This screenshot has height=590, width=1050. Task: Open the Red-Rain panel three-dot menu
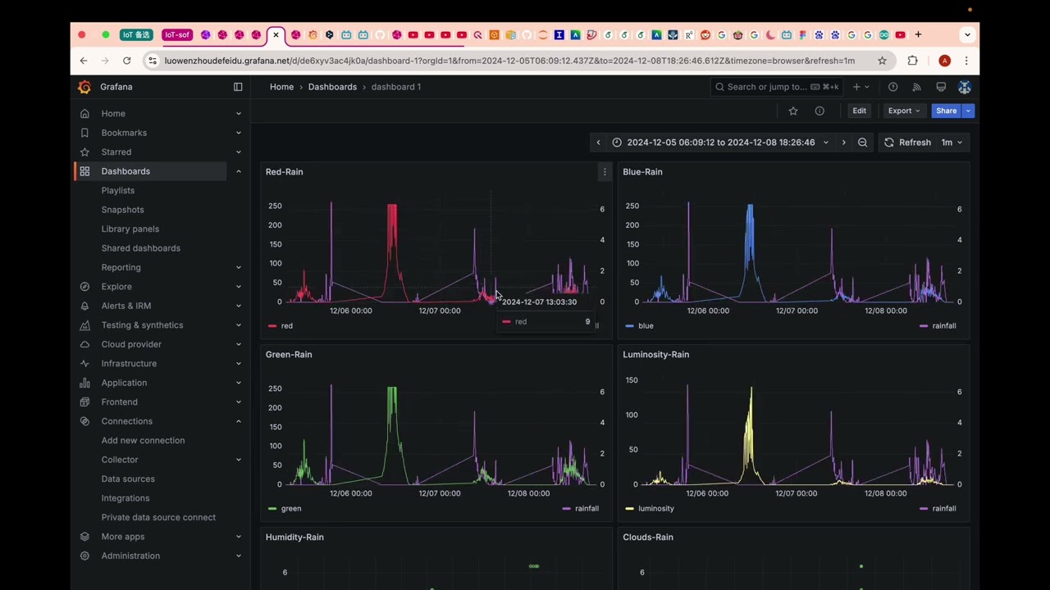pos(605,172)
